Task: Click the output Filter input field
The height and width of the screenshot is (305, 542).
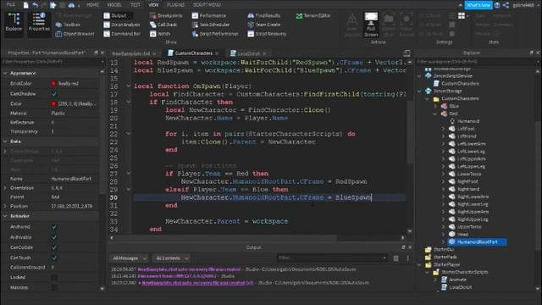Action: [x=332, y=258]
